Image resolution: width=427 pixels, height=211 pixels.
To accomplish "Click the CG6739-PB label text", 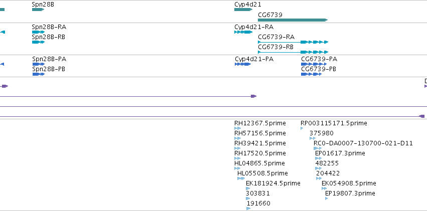I will 319,69.
